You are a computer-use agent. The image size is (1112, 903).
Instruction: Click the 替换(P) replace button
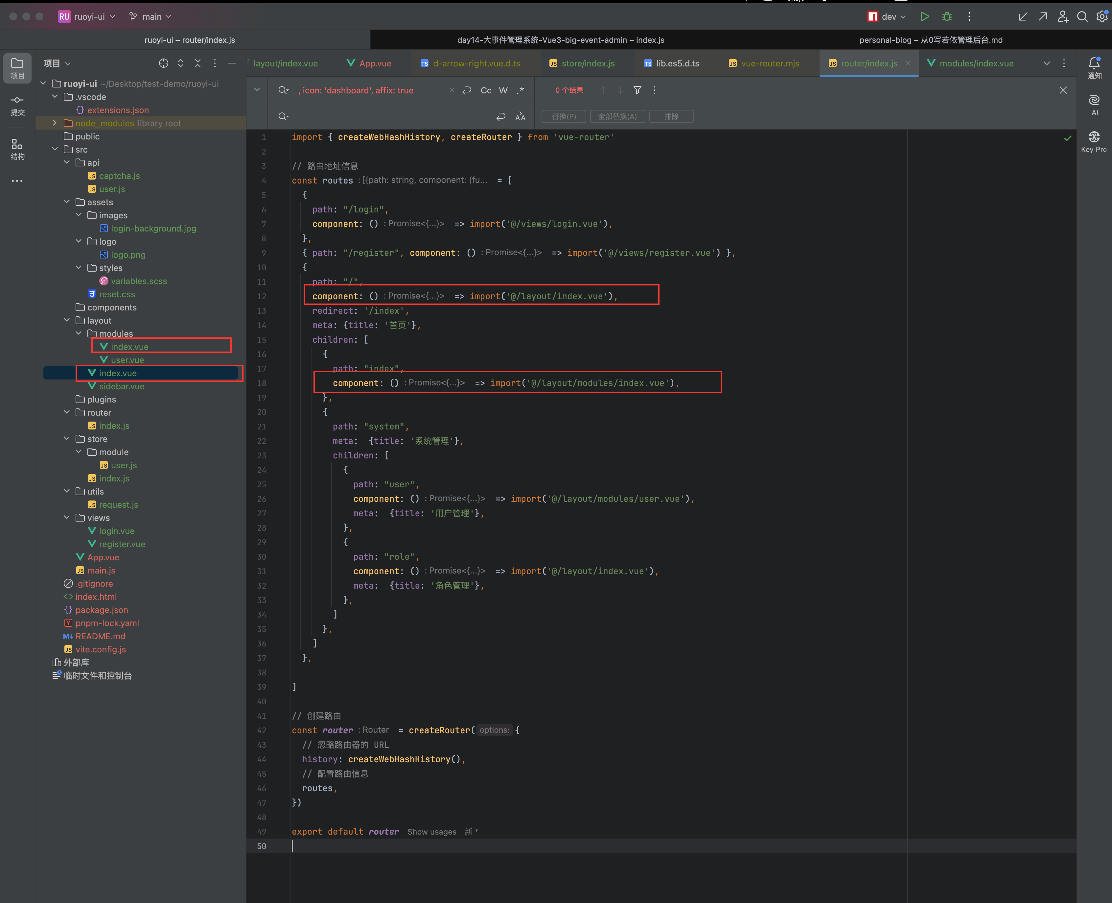564,116
